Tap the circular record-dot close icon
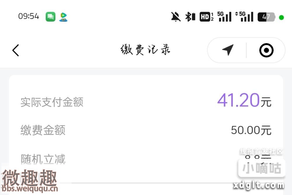This screenshot has height=195, width=292. click(266, 50)
